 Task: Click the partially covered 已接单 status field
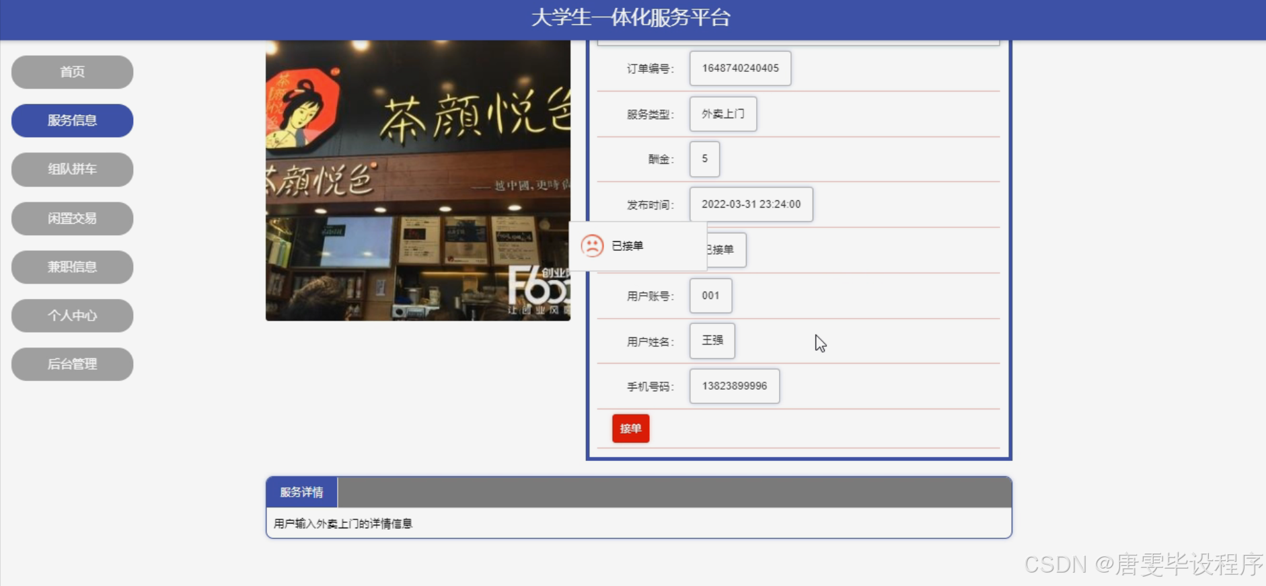click(x=727, y=250)
